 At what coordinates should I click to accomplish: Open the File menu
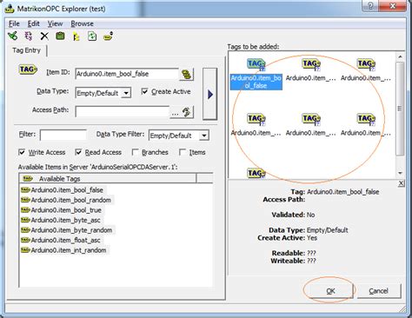(14, 23)
